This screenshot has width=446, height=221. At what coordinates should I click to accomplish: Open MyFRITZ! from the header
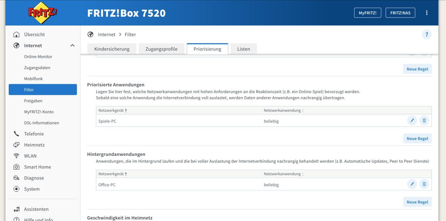click(x=368, y=13)
